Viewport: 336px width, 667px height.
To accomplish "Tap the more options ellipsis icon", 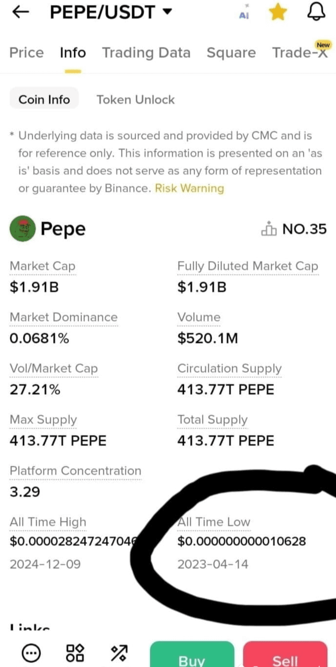I will point(32,653).
